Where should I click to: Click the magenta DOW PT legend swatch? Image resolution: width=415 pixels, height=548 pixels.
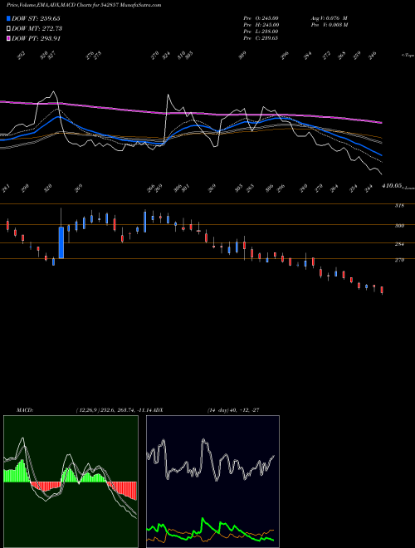8,38
